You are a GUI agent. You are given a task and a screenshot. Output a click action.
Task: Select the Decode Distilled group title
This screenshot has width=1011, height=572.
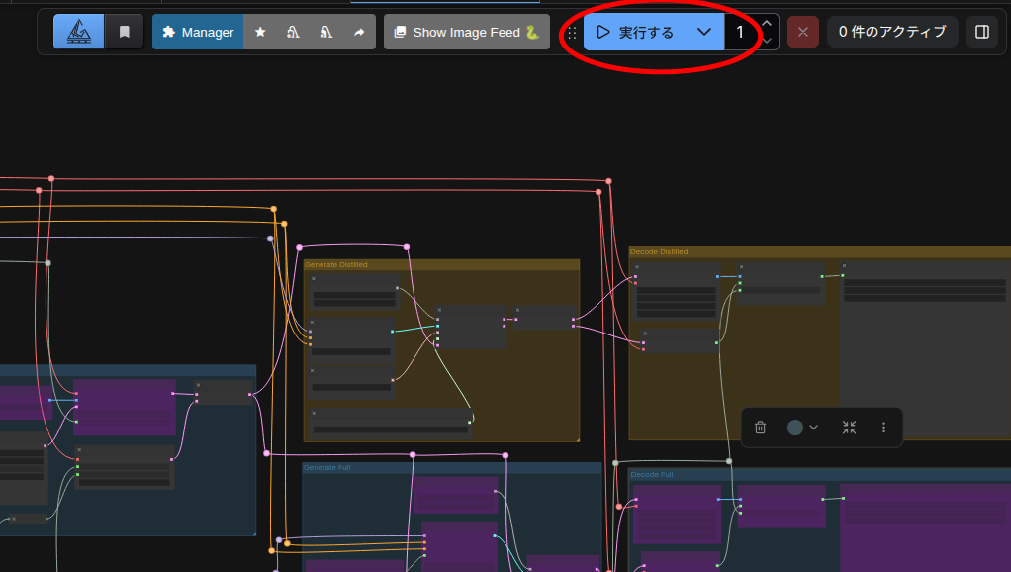point(659,252)
